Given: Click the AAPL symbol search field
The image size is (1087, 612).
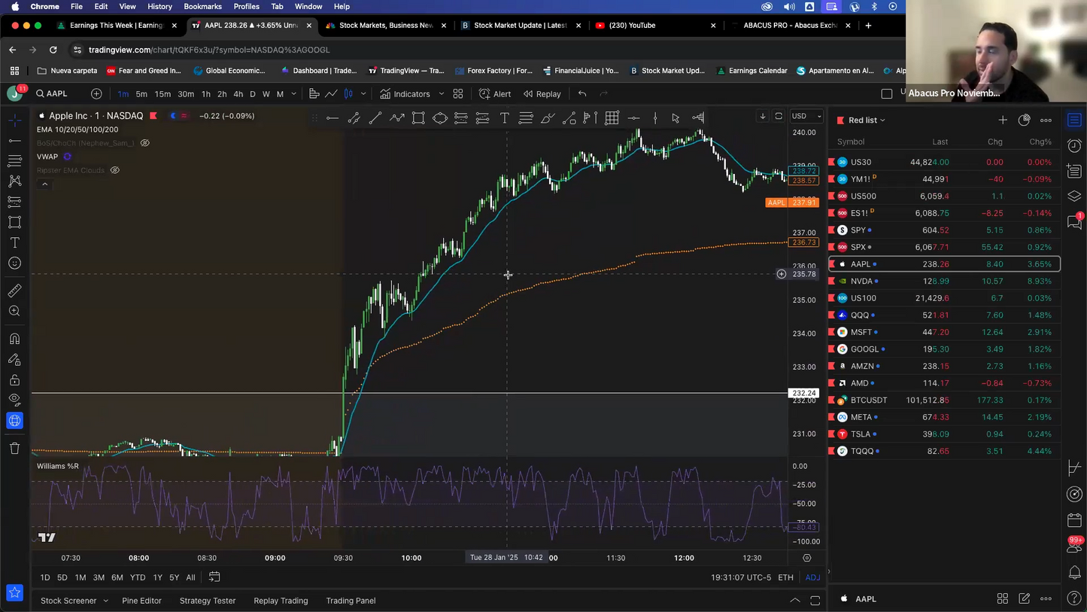Looking at the screenshot, I should [x=53, y=93].
